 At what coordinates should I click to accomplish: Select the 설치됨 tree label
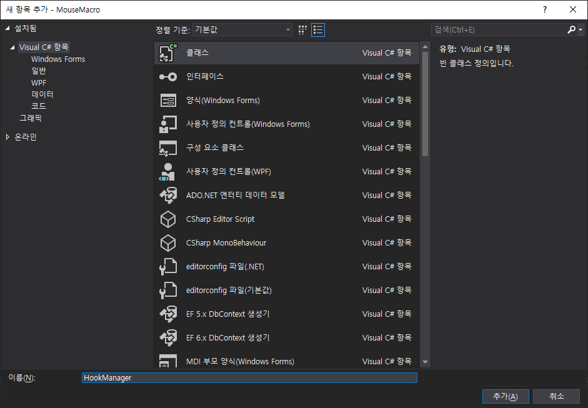pos(26,29)
